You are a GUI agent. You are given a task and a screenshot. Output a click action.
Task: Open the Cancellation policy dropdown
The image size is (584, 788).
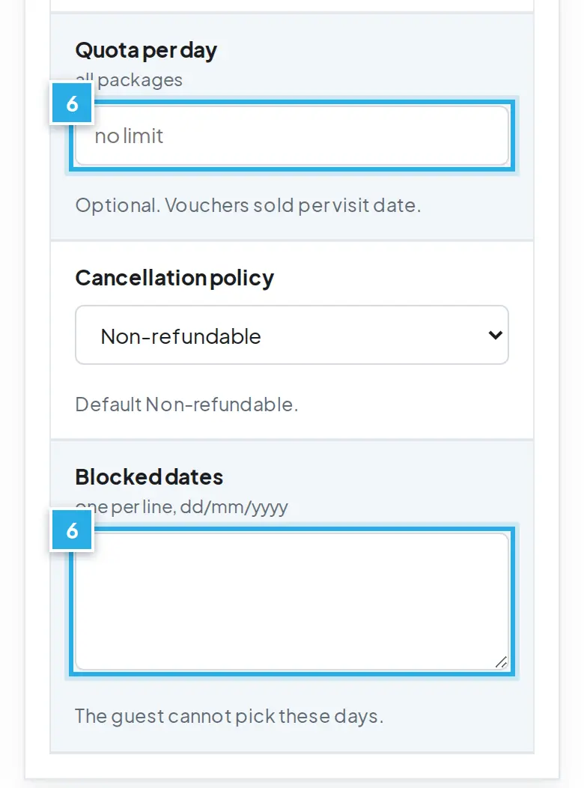[292, 335]
